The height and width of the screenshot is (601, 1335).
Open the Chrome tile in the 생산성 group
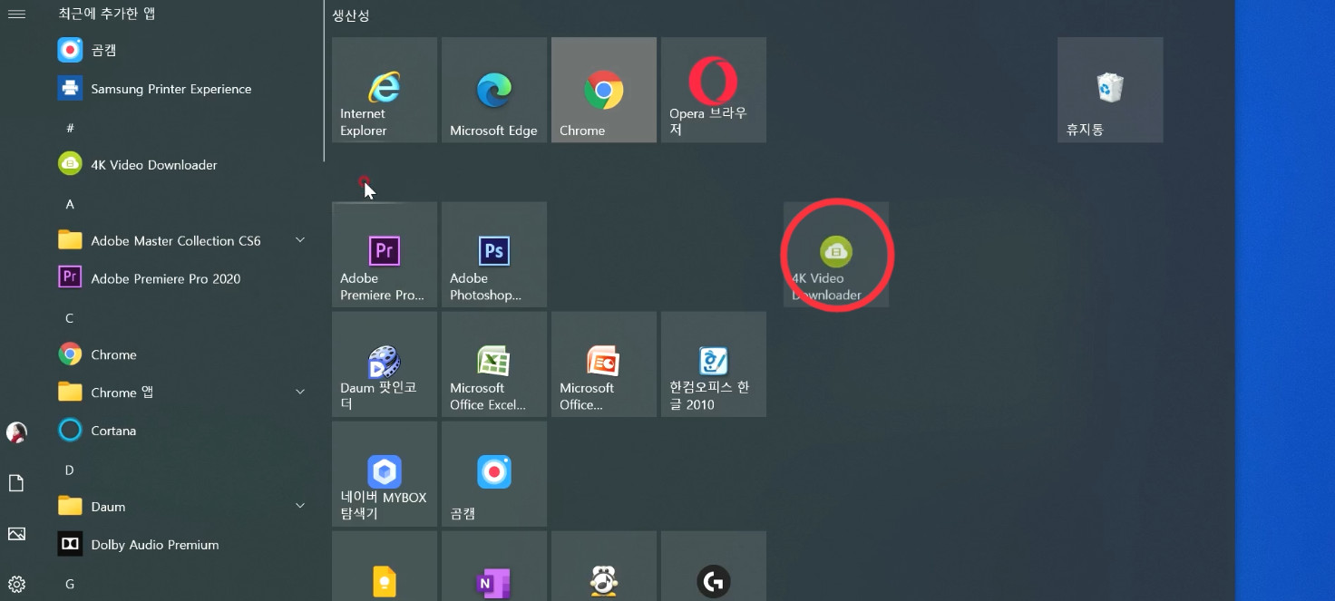[x=604, y=90]
